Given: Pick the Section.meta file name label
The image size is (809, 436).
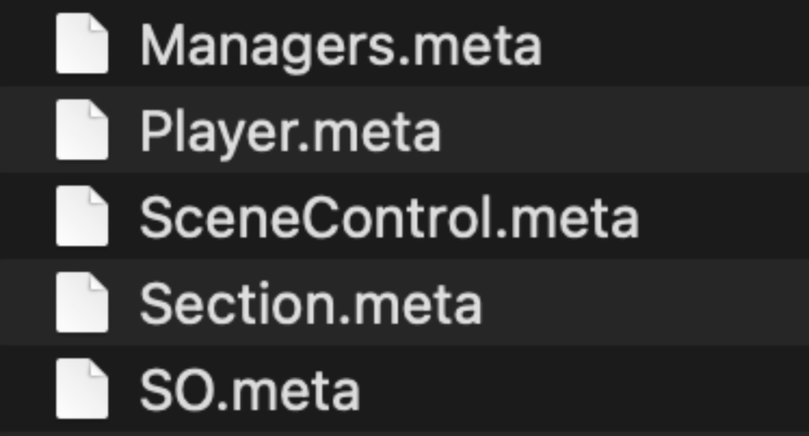Looking at the screenshot, I should (311, 305).
